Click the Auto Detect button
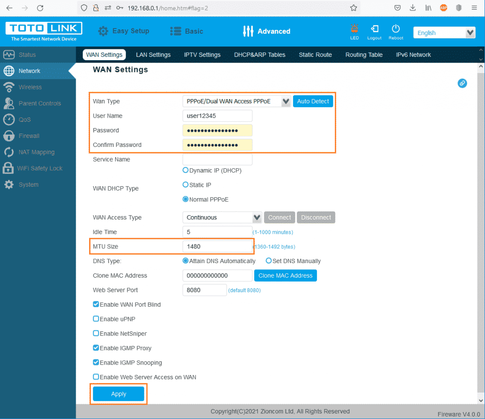Screen dimensions: 485x419 click(313, 101)
